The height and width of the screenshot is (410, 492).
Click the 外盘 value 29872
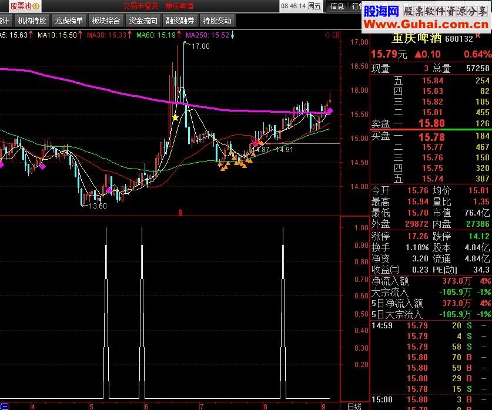pos(416,224)
